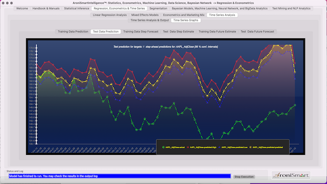
Task: Click the AAPL_AdjClose-actual legend label
Action: (175, 147)
